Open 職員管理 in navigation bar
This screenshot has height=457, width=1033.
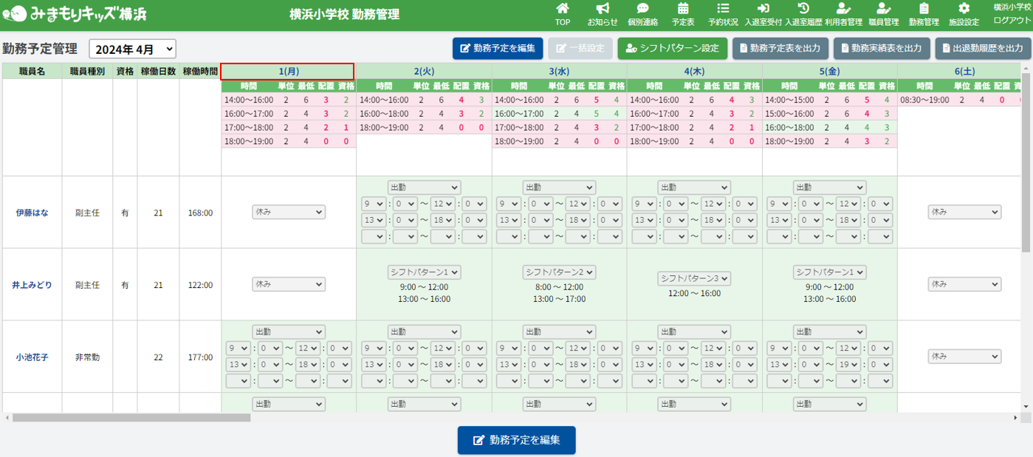[883, 15]
